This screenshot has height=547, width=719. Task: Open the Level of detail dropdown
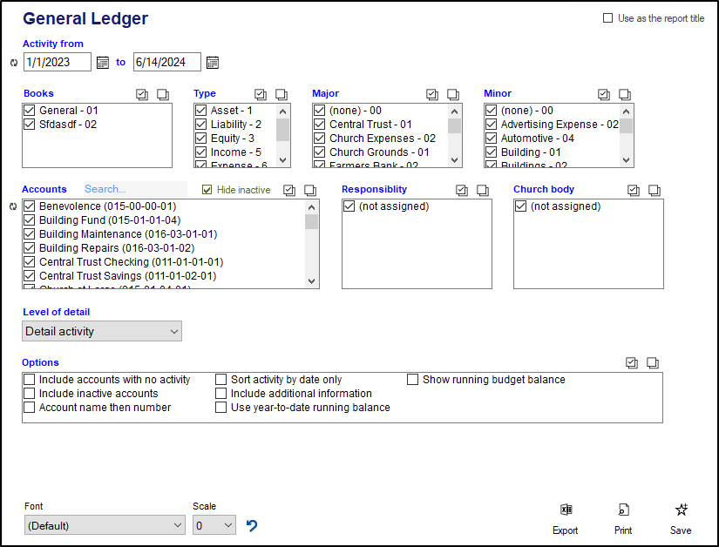click(102, 331)
